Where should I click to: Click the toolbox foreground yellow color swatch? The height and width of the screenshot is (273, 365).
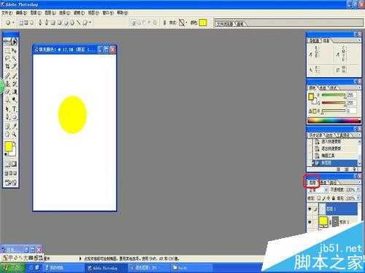tap(8, 146)
